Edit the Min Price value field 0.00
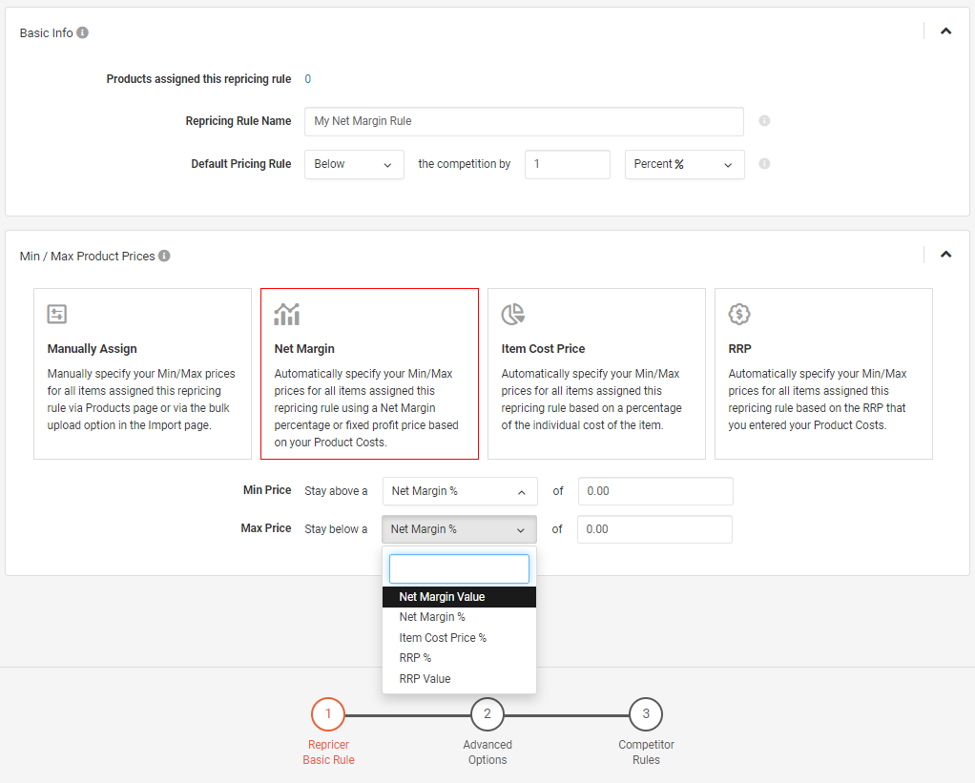 click(655, 491)
